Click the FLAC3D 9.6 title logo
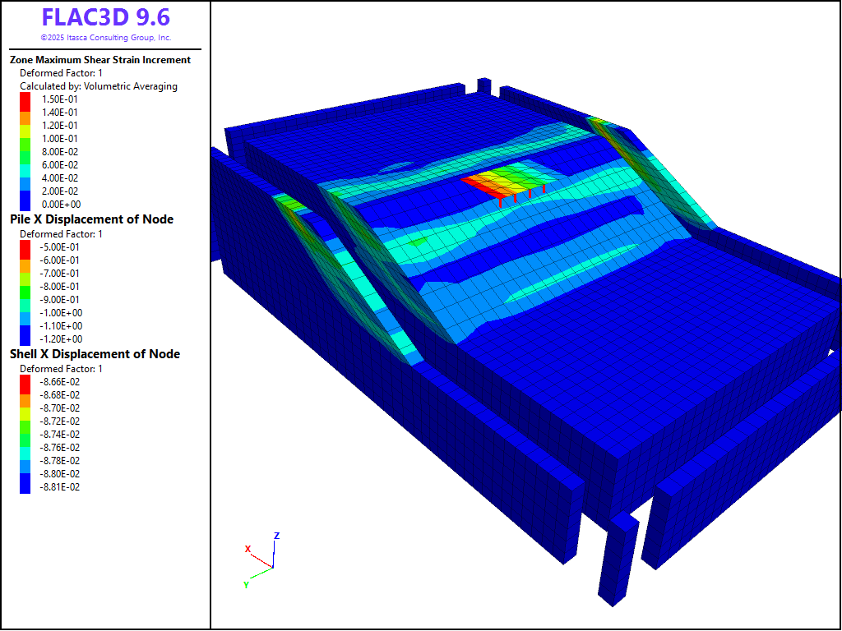Viewport: 842px width, 631px height. point(105,18)
